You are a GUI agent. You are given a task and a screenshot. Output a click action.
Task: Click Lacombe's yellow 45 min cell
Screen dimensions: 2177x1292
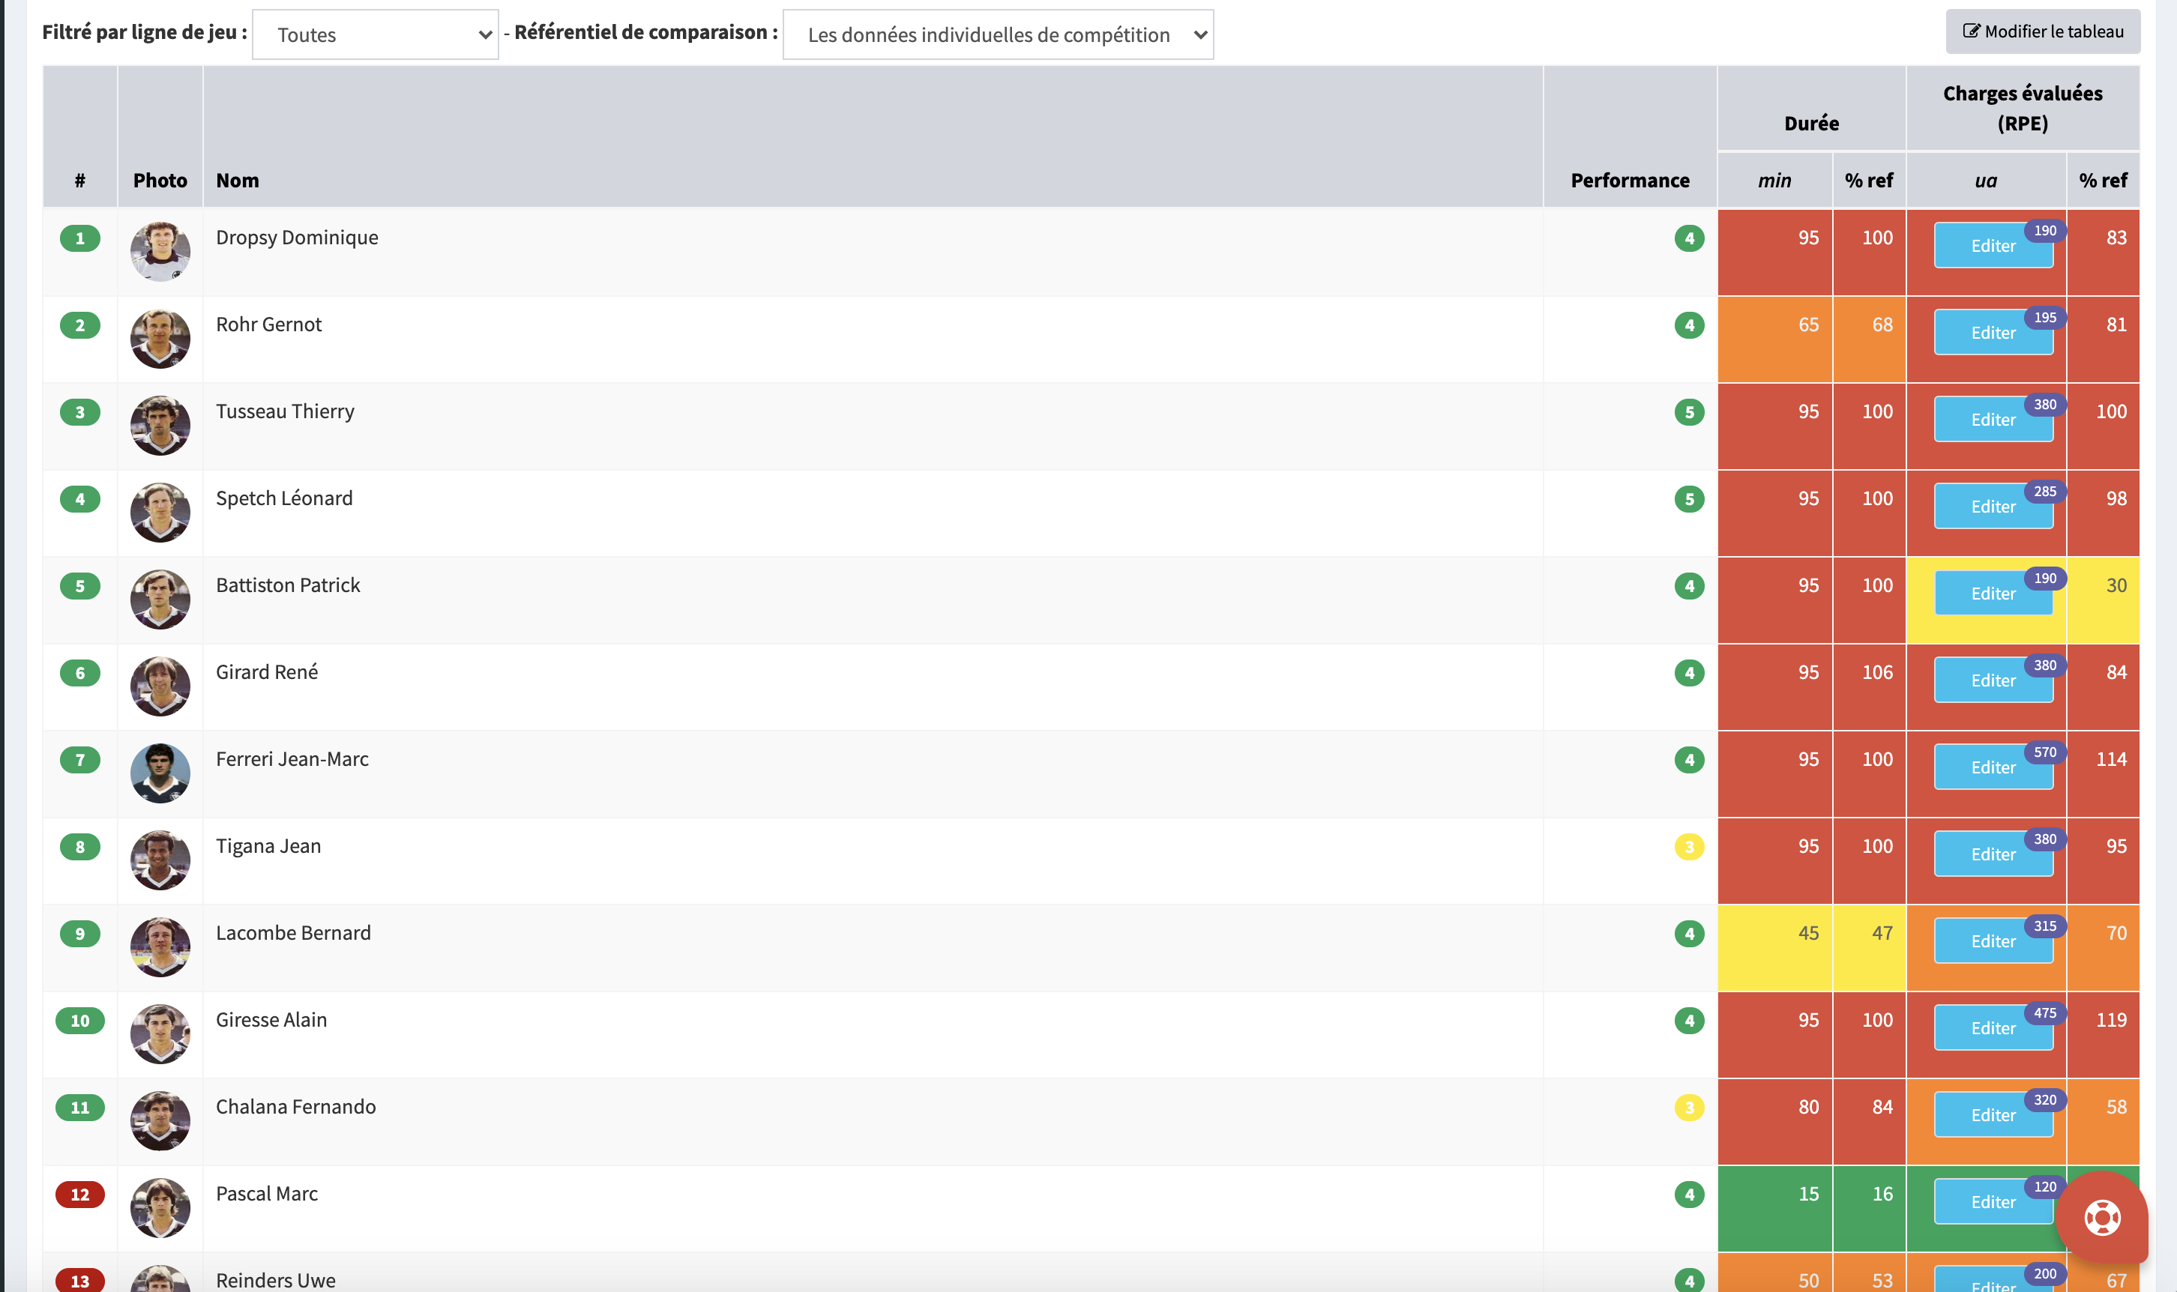tap(1774, 947)
